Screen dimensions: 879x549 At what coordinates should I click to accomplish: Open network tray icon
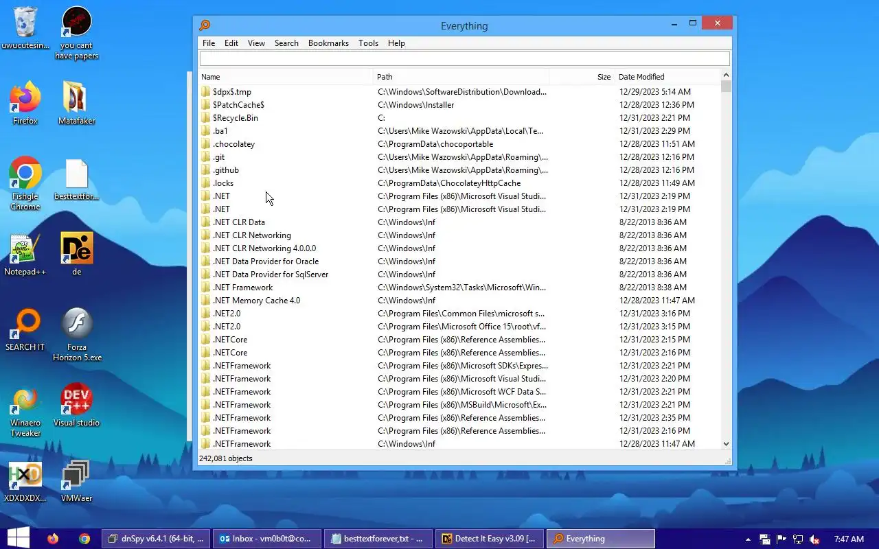[797, 539]
